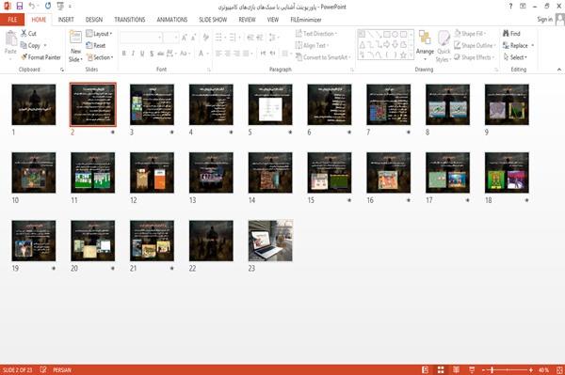Open the FILE tab
565x375 pixels.
pyautogui.click(x=12, y=20)
